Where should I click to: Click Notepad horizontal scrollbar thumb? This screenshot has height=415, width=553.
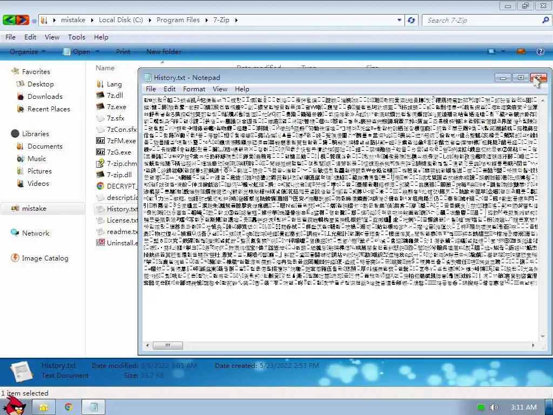(x=167, y=345)
